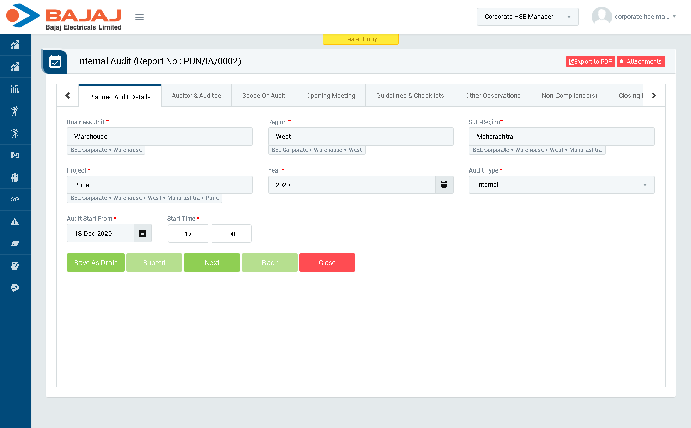This screenshot has height=428, width=691.
Task: Click the Export to PDF button
Action: tap(590, 62)
